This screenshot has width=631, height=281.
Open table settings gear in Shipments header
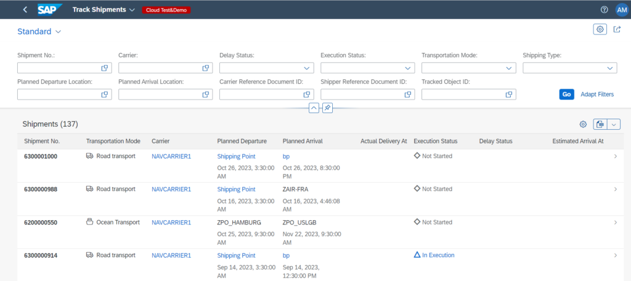[x=583, y=124]
